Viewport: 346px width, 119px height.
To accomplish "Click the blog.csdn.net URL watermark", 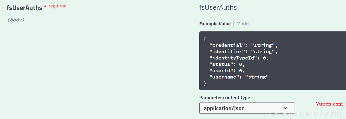I will tap(306, 113).
